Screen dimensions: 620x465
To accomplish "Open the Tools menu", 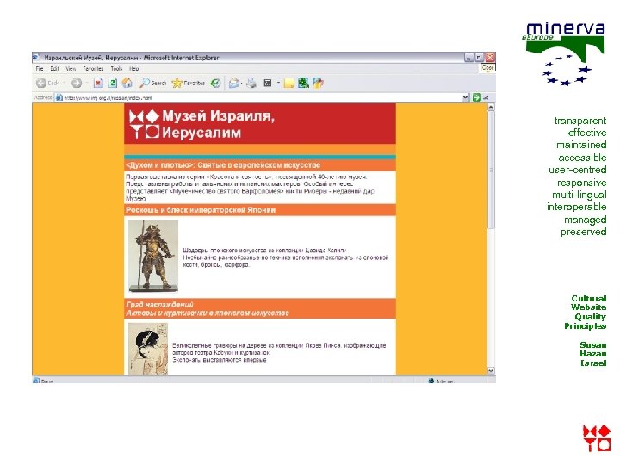I will tap(116, 68).
